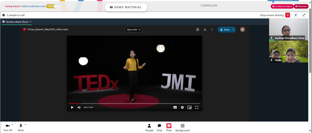This screenshot has width=312, height=133.
Task: Seek on the video progress bar
Action: tap(134, 103)
